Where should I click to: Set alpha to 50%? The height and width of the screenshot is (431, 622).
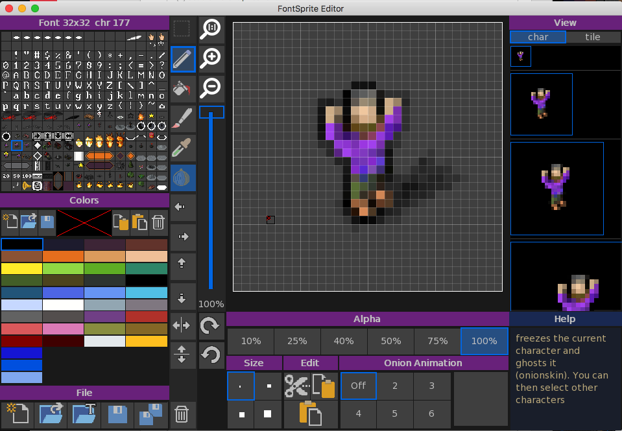tap(390, 341)
